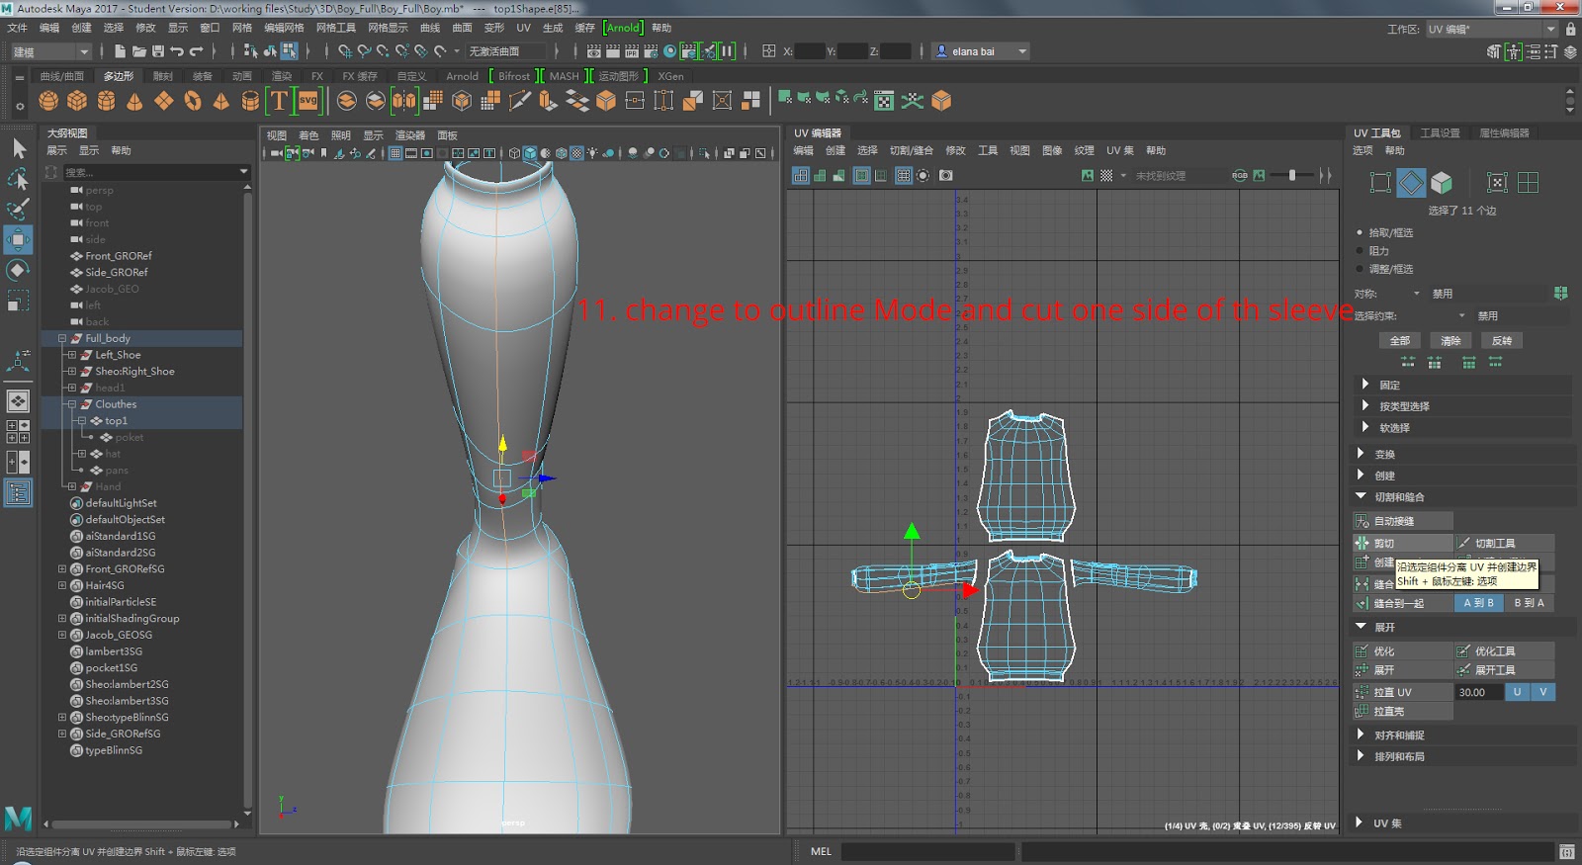Click the 反转 selection button
This screenshot has height=865, width=1582.
pyautogui.click(x=1502, y=341)
